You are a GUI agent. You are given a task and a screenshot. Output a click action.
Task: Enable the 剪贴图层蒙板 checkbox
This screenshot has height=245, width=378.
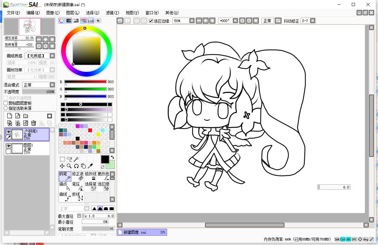click(6, 103)
